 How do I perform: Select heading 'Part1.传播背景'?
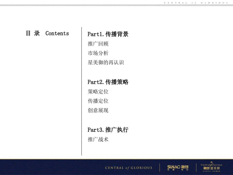[x=108, y=34]
